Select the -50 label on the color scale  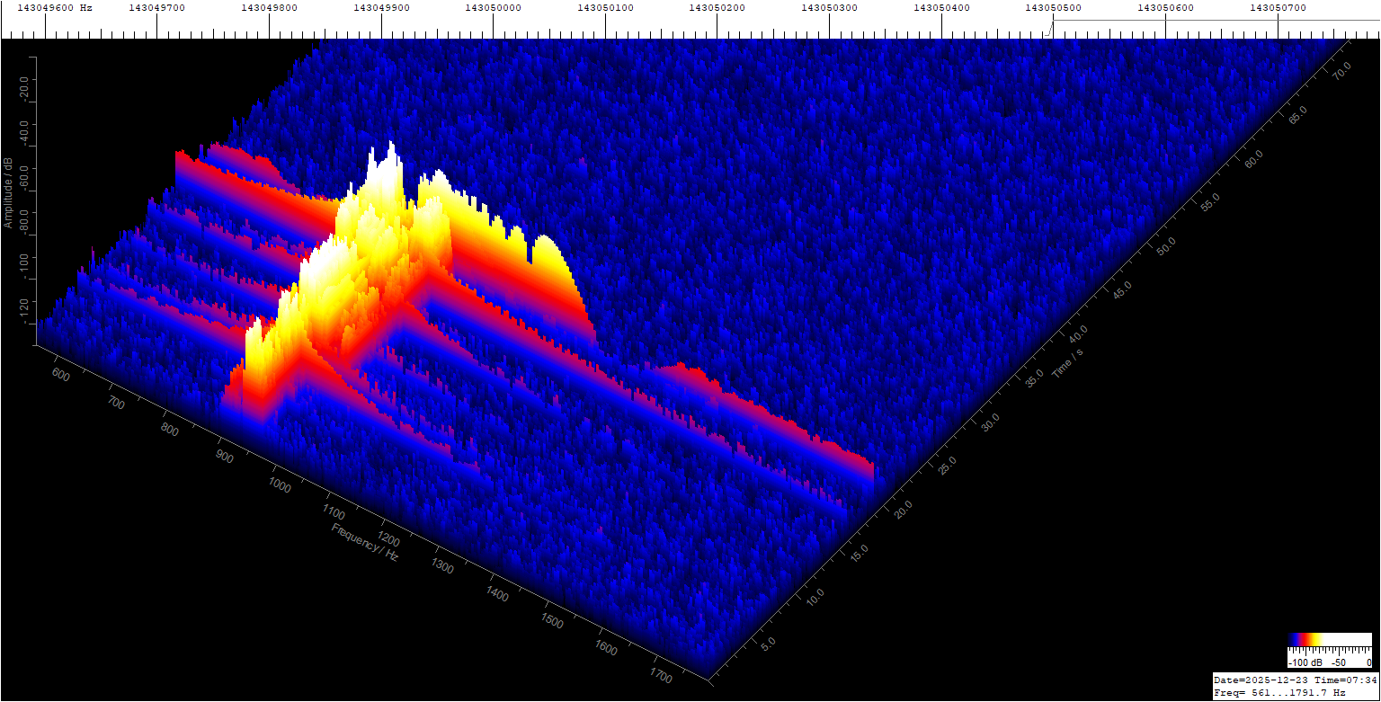point(1340,662)
